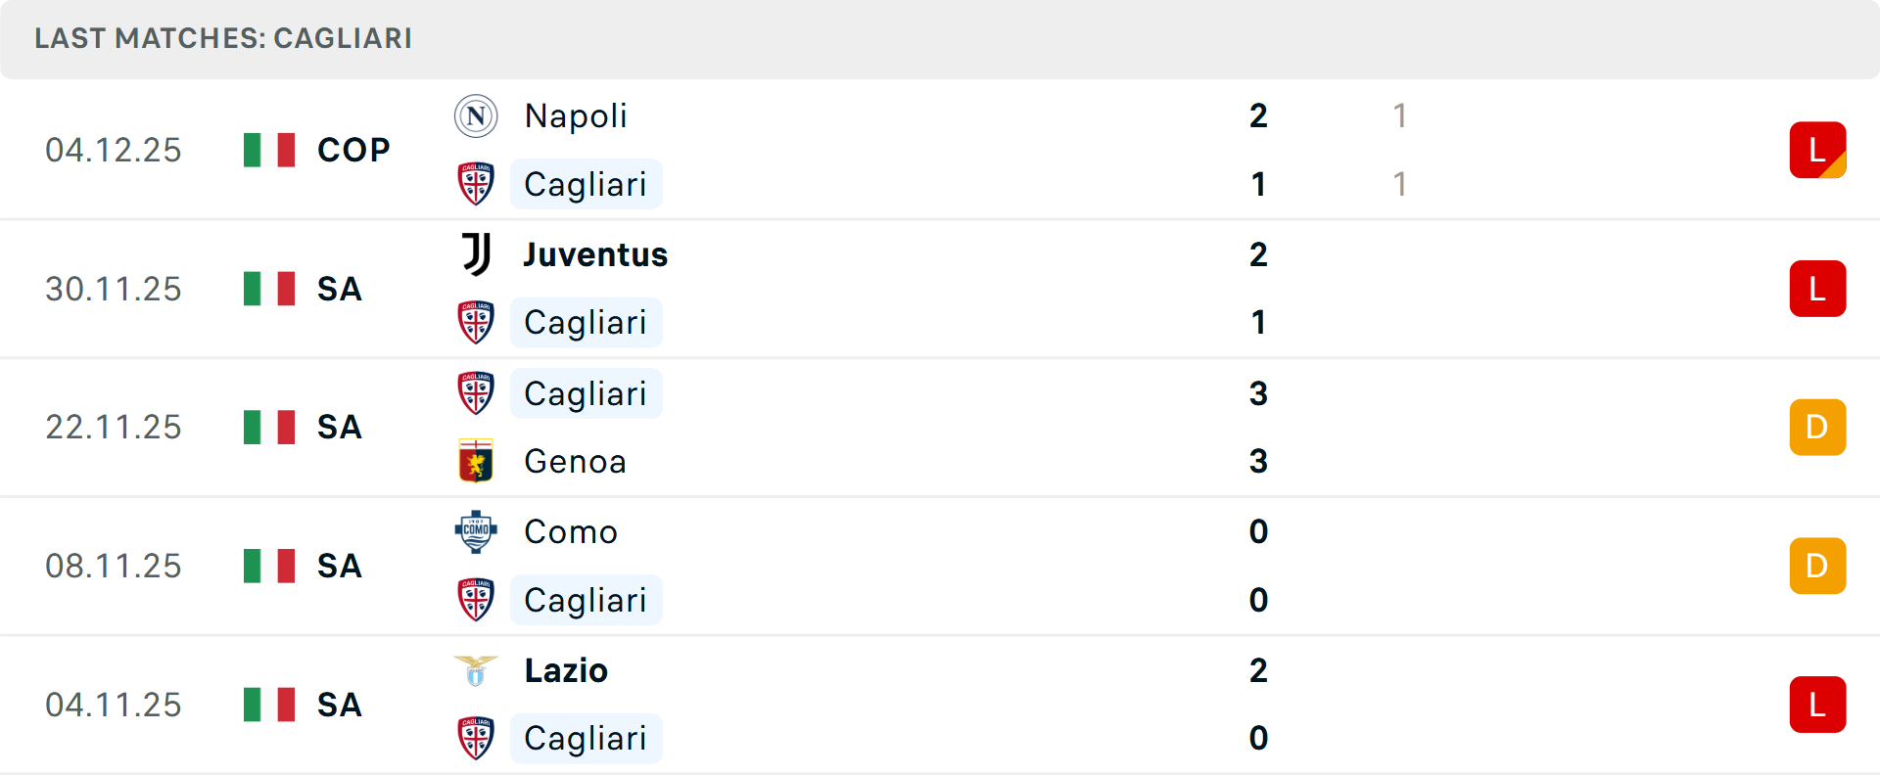Click the L result badge for Napoli match
1880x775 pixels.
[1817, 150]
